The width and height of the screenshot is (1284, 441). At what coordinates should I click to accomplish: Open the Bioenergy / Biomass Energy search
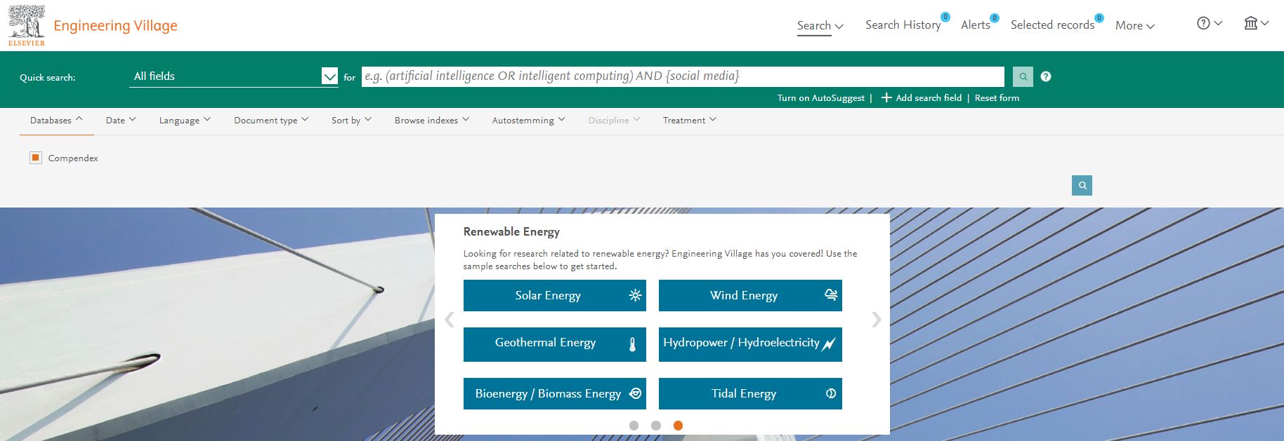[555, 393]
